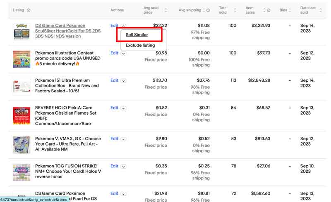The image size is (331, 202).
Task: Sort by Avg shipping arrows
Action: click(204, 10)
